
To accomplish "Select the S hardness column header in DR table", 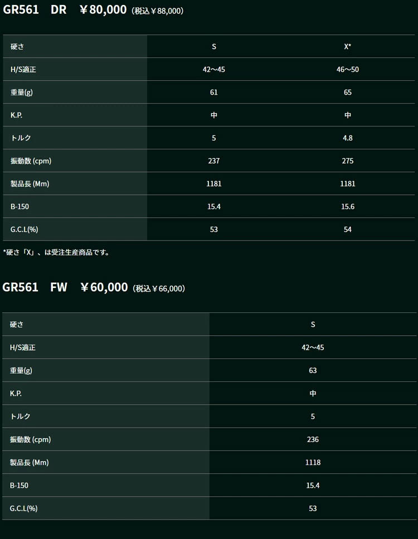I will pos(214,46).
